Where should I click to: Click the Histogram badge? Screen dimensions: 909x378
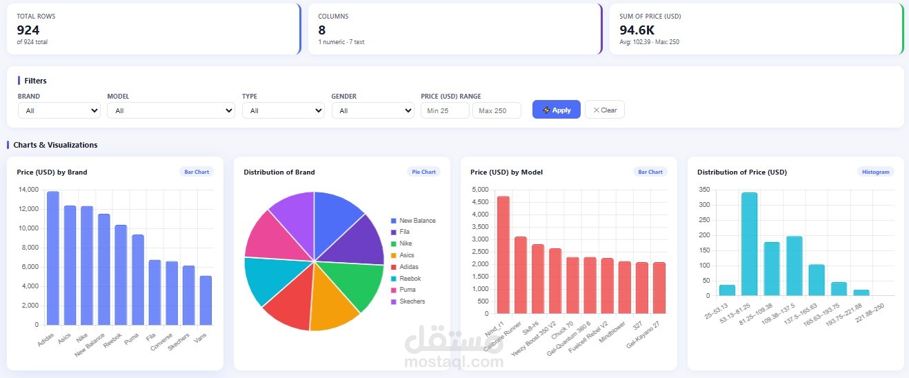point(876,172)
